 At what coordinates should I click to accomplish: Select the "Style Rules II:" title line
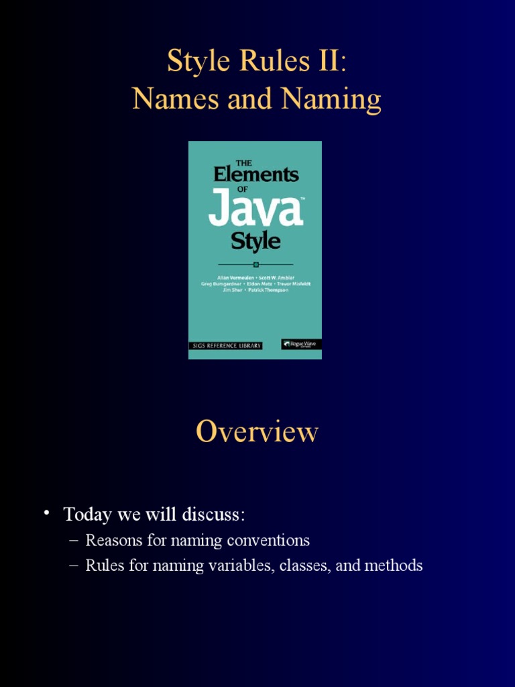(257, 61)
